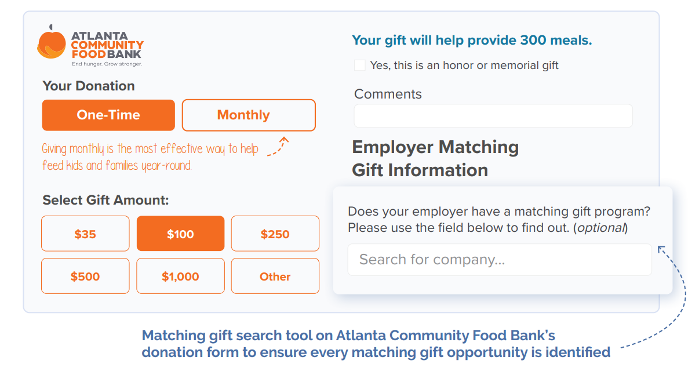This screenshot has height=375, width=699.
Task: Click the Your Donation heading
Action: [x=88, y=86]
